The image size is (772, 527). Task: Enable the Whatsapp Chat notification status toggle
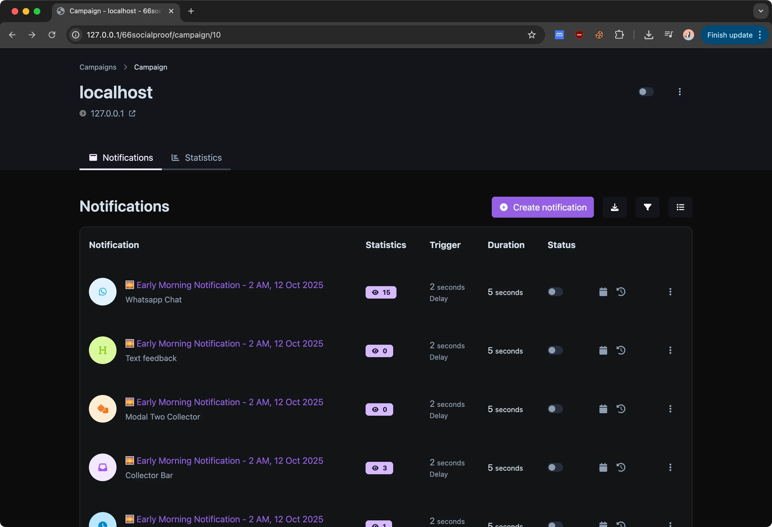coord(555,292)
